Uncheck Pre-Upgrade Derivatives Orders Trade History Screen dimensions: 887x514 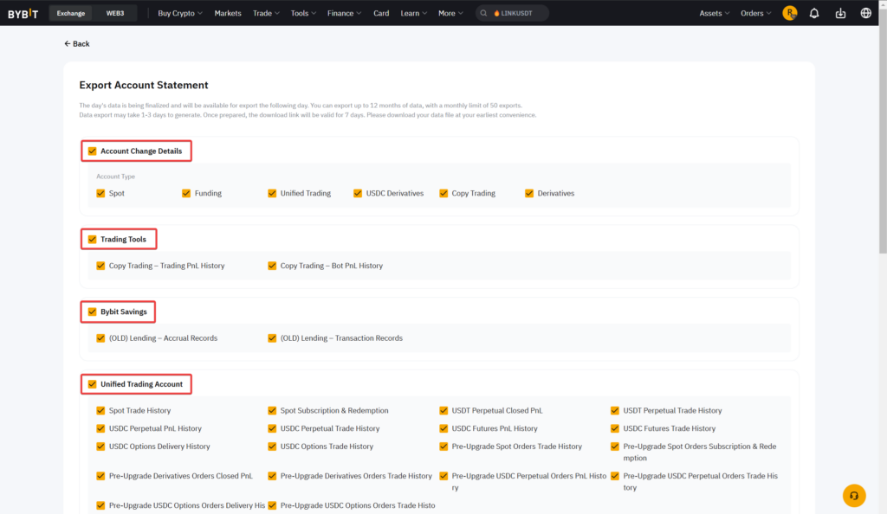tap(272, 476)
